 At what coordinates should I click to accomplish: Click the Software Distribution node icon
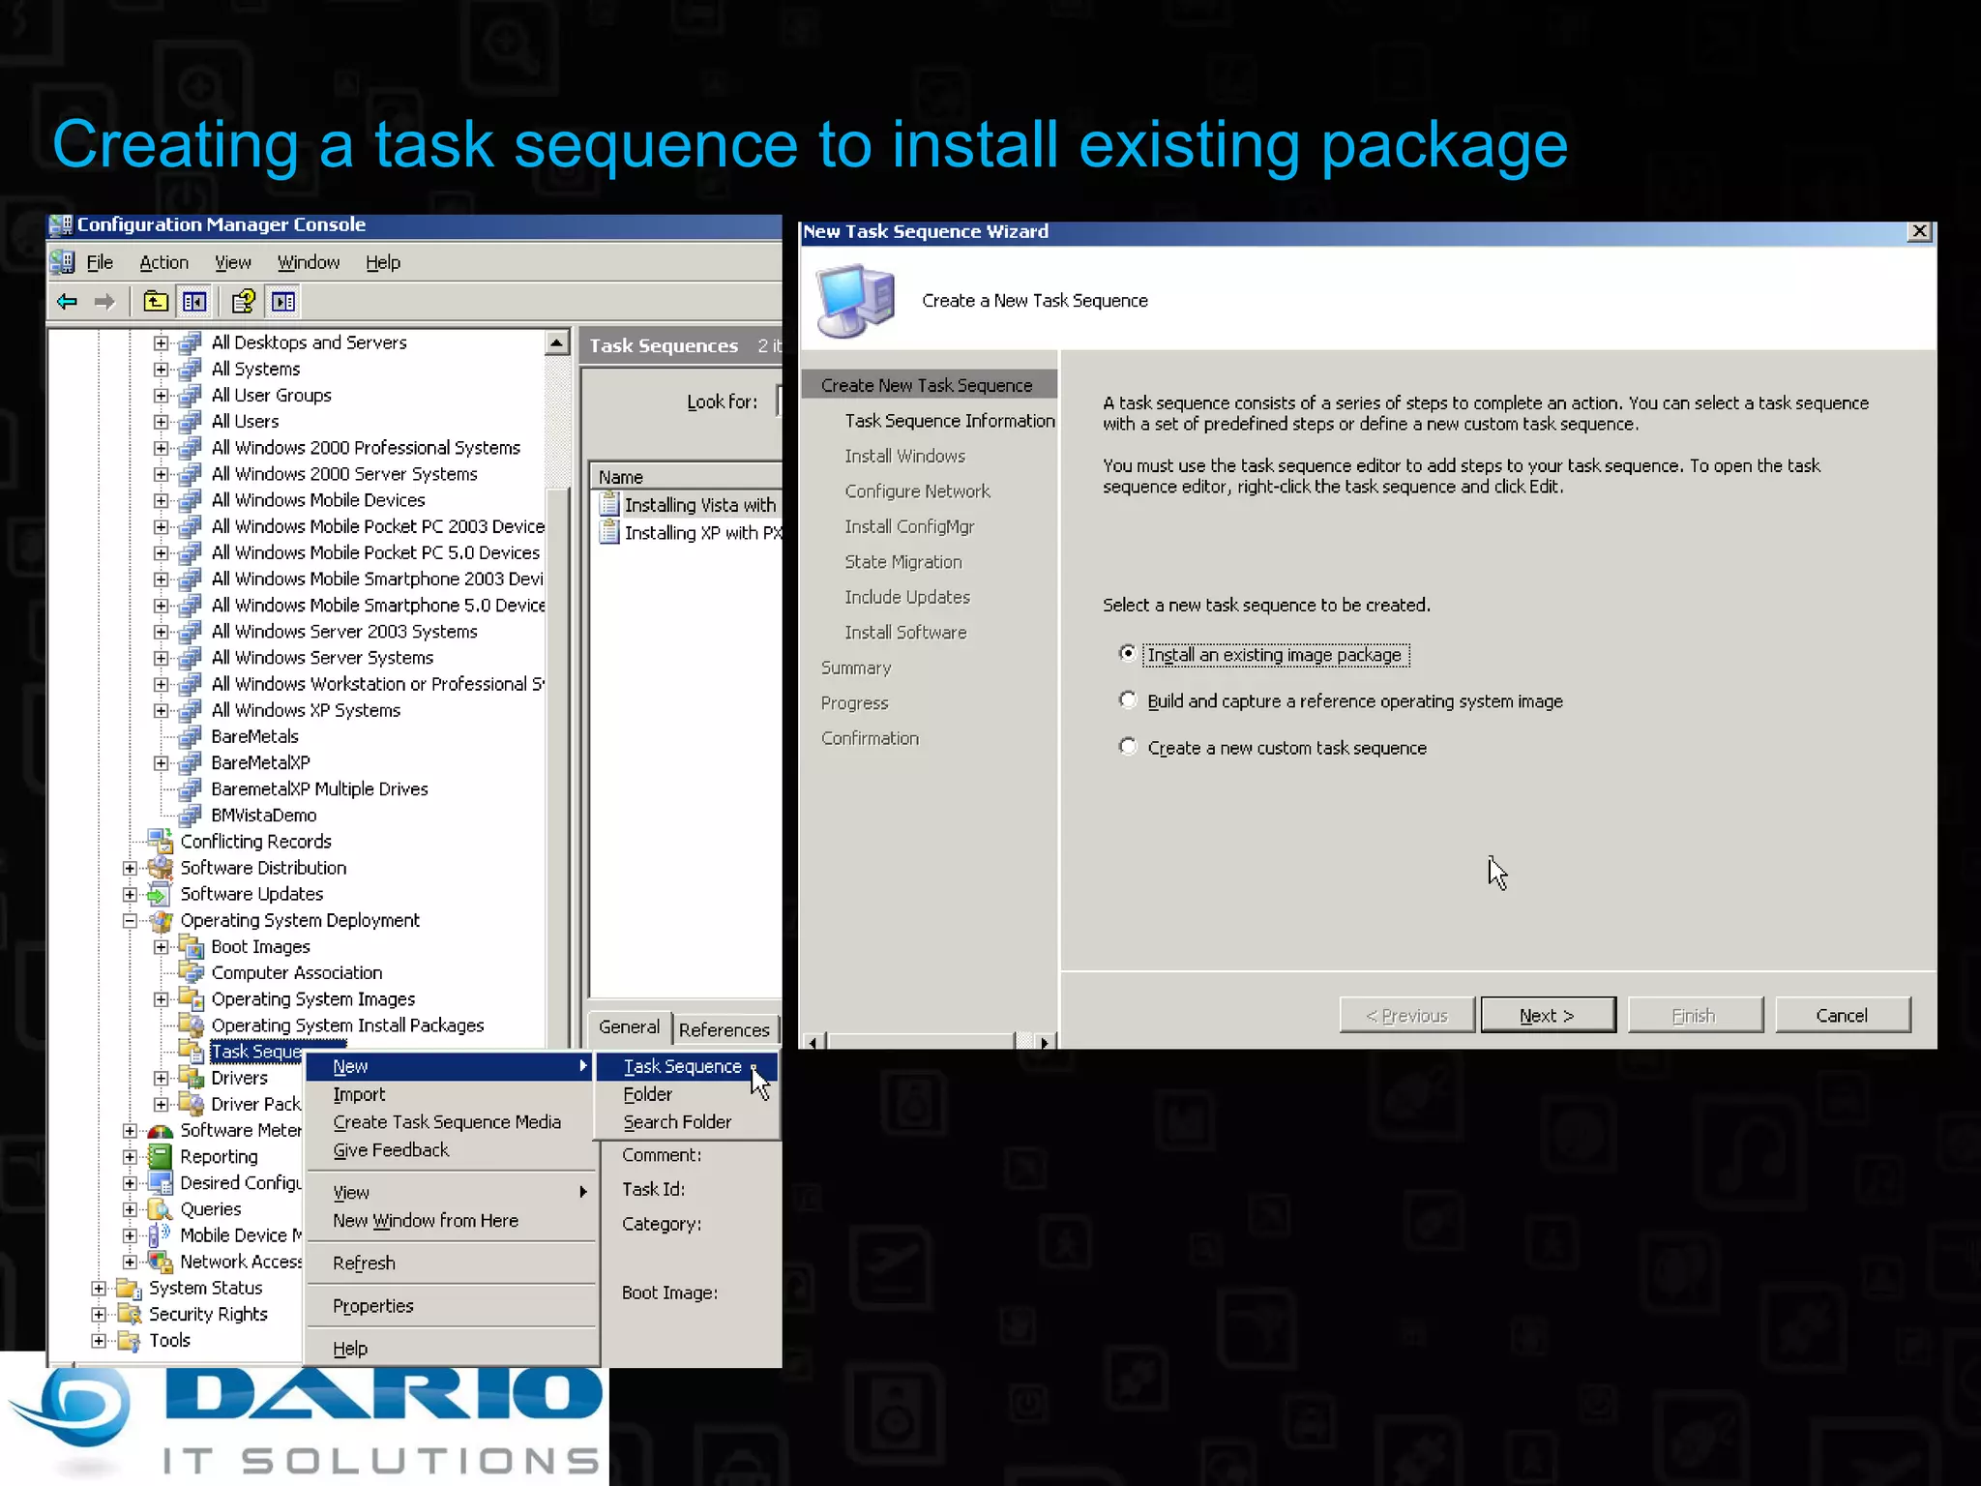[161, 867]
